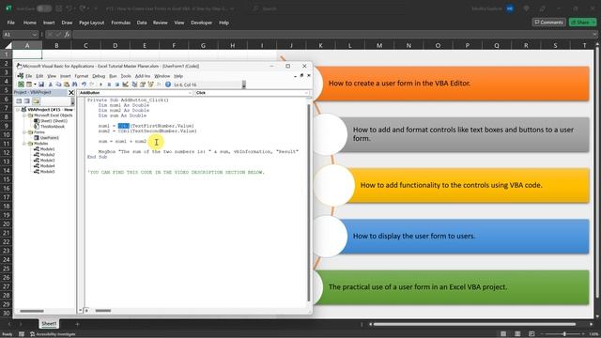Click the Undo icon in VBA toolbar

click(x=84, y=84)
